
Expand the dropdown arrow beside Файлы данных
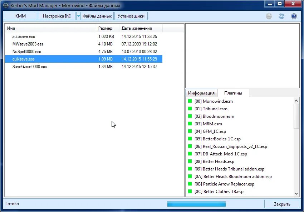pos(78,16)
